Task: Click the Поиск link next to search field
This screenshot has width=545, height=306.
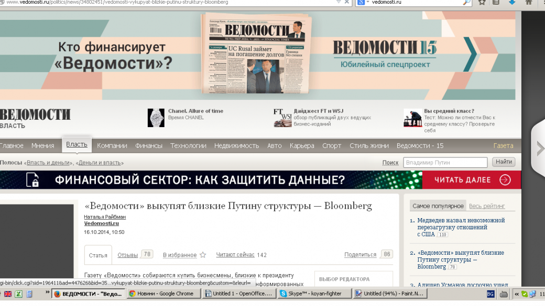Action: point(390,163)
